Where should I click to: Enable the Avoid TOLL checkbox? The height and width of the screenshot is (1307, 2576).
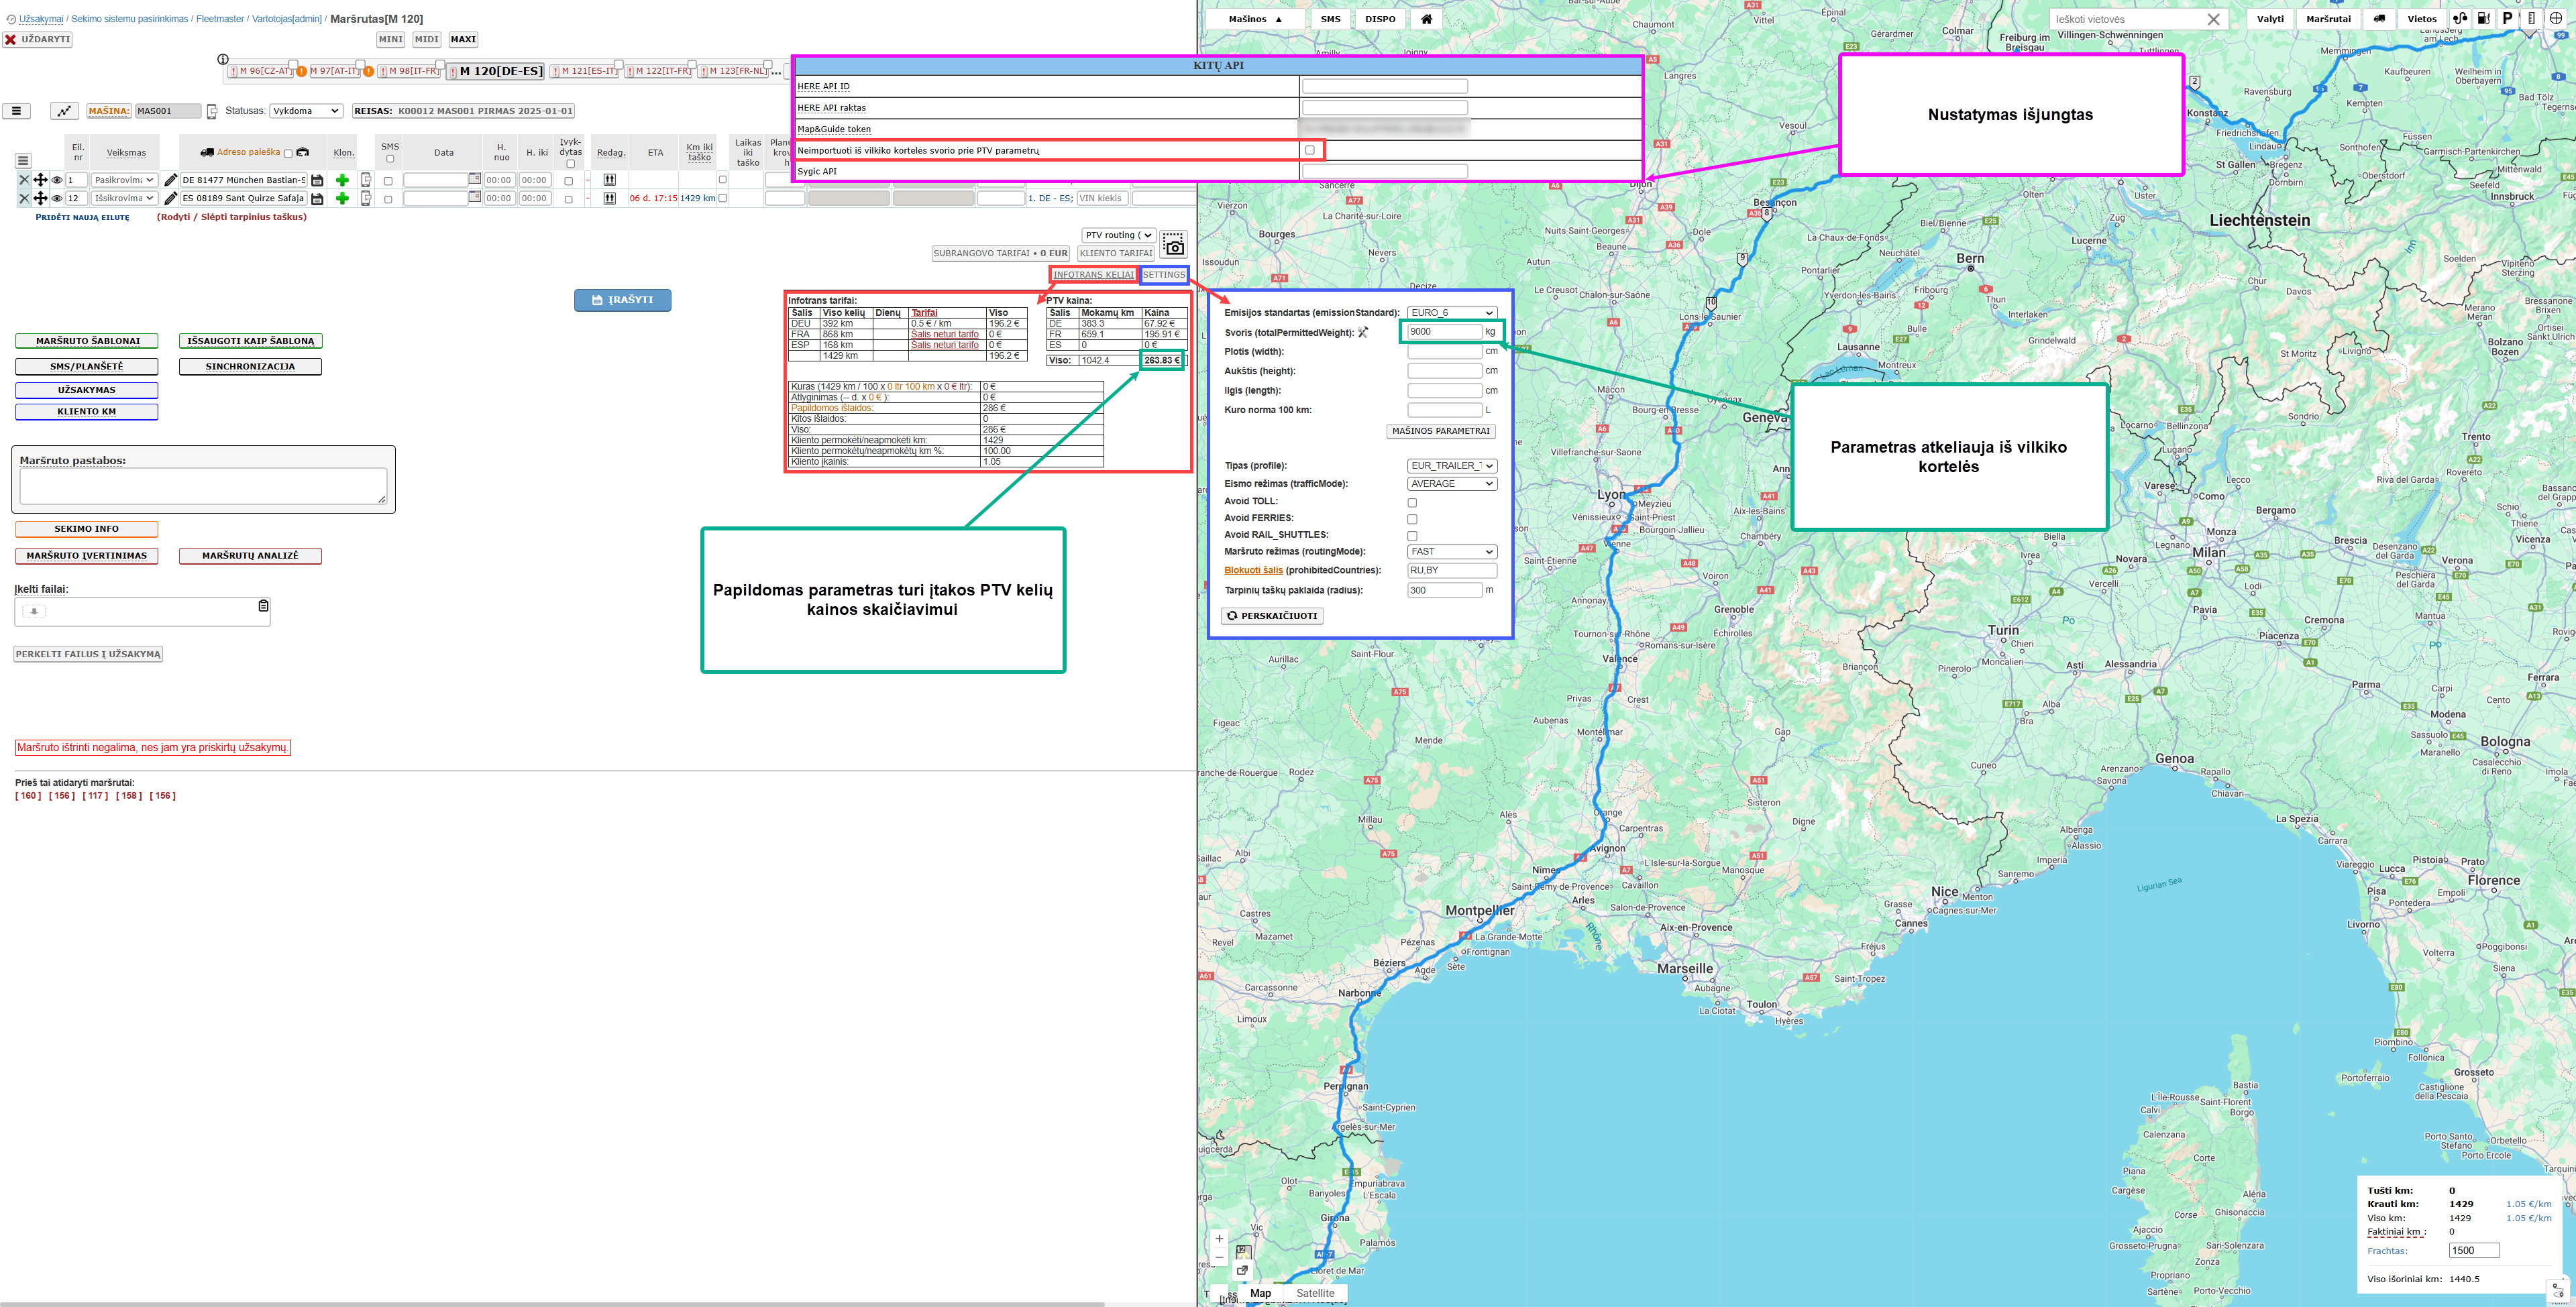pos(1412,503)
